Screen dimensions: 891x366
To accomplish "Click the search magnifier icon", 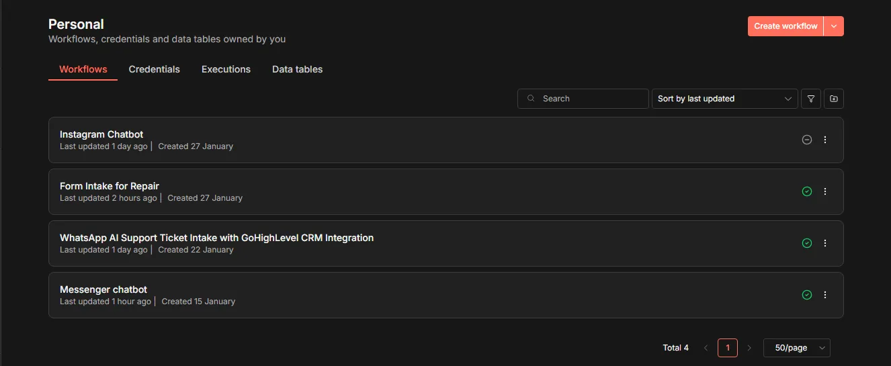I will (531, 99).
